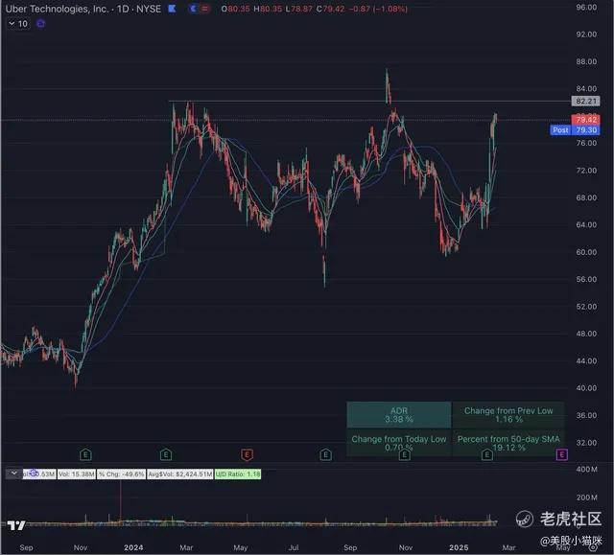Click the Change from Prev Low cell
Viewport: 614px width, 555px height.
point(508,415)
